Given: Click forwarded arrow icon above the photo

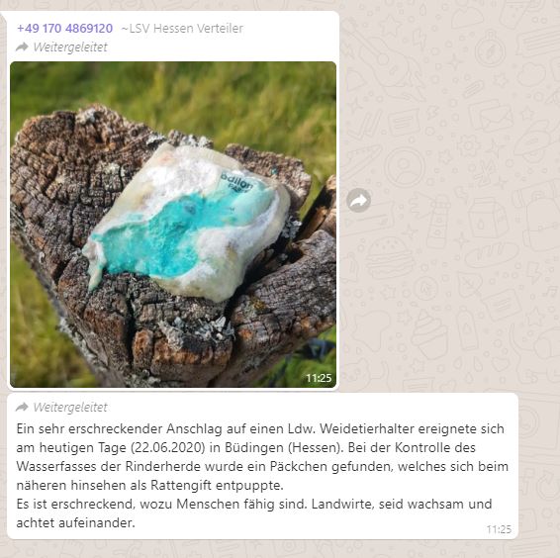Looking at the screenshot, I should [22, 46].
